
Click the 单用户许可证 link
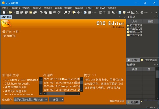[x=117, y=101]
